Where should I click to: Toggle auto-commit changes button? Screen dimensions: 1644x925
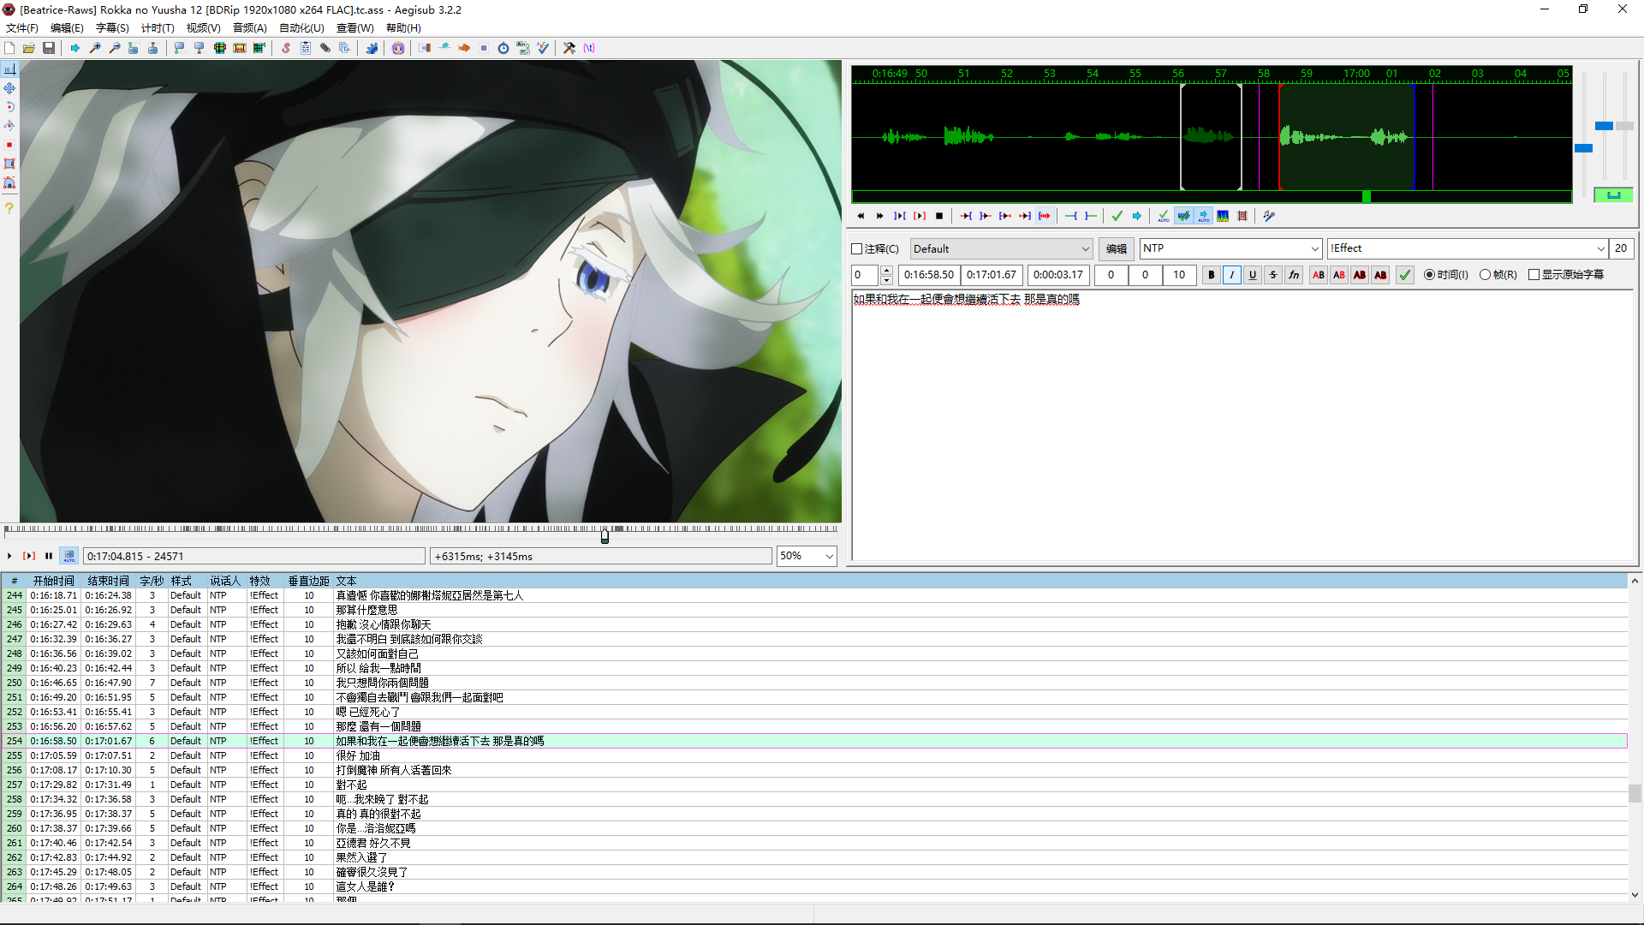[x=1164, y=216]
